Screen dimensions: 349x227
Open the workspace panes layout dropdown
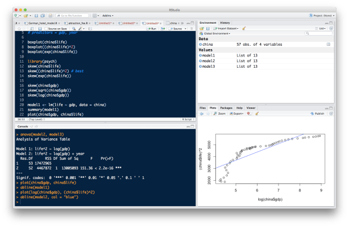[96, 16]
